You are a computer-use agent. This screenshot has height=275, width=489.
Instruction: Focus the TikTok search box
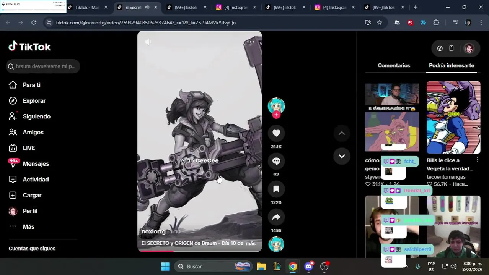[x=43, y=66]
